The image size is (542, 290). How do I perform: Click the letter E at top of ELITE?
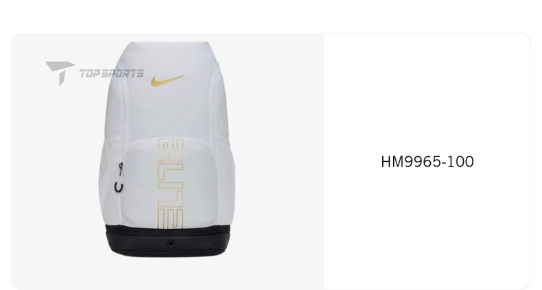click(x=170, y=149)
